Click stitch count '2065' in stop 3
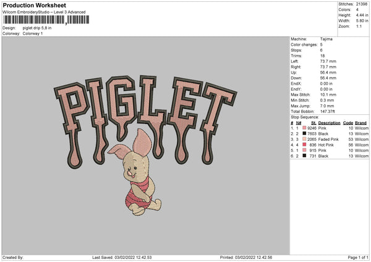This screenshot has height=262, width=371. click(312, 139)
